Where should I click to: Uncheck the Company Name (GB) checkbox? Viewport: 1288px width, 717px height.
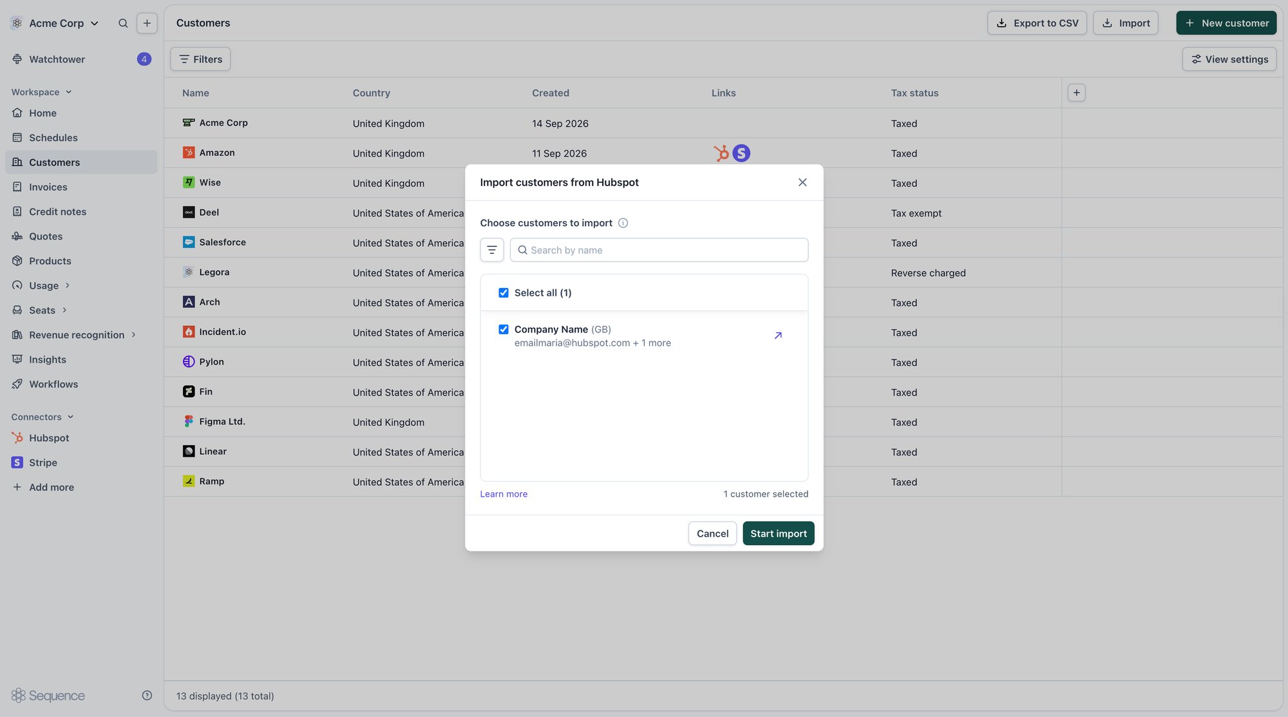click(504, 329)
